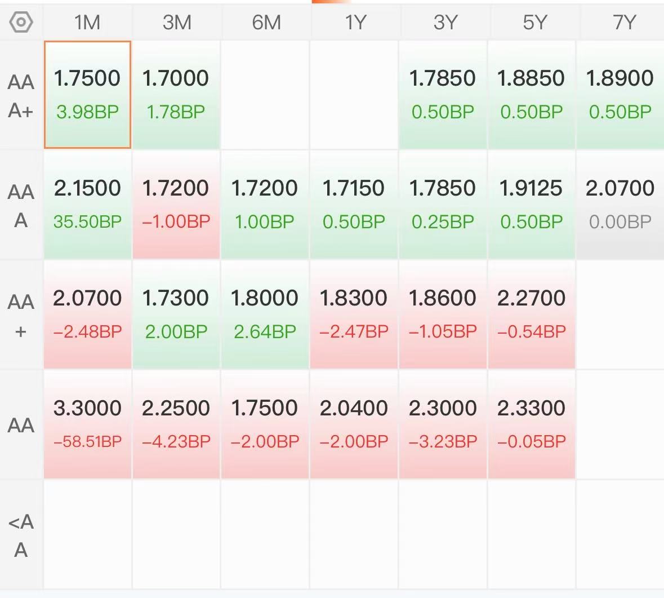Open AAA 3M cell showing -1.00BP
664x598 pixels.
pos(176,205)
